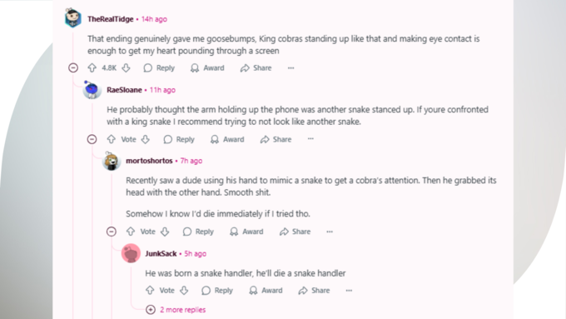Share mortoshortos's comment
This screenshot has width=566, height=319.
pos(295,232)
